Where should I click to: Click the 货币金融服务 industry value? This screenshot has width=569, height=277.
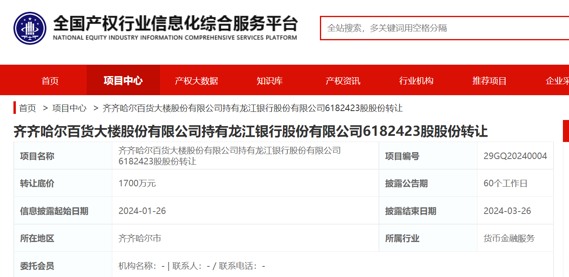[509, 238]
